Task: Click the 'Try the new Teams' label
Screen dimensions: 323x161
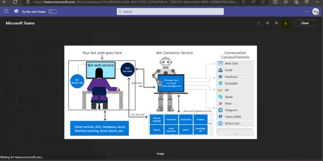Action: coord(34,12)
